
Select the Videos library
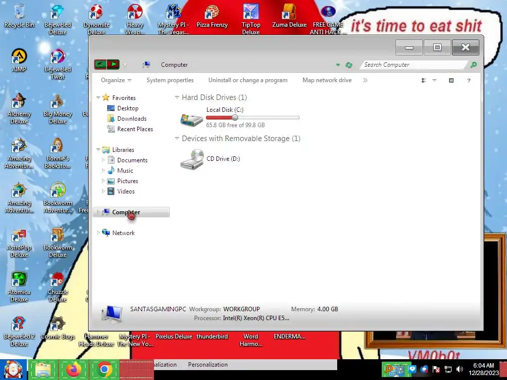point(126,191)
